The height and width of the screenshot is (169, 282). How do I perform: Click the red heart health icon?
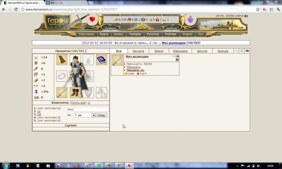92,19
